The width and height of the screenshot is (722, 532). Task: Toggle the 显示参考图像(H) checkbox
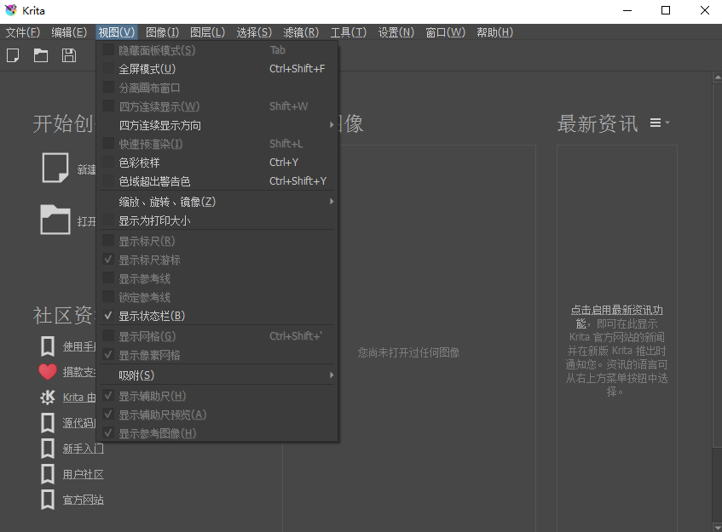[x=108, y=432]
